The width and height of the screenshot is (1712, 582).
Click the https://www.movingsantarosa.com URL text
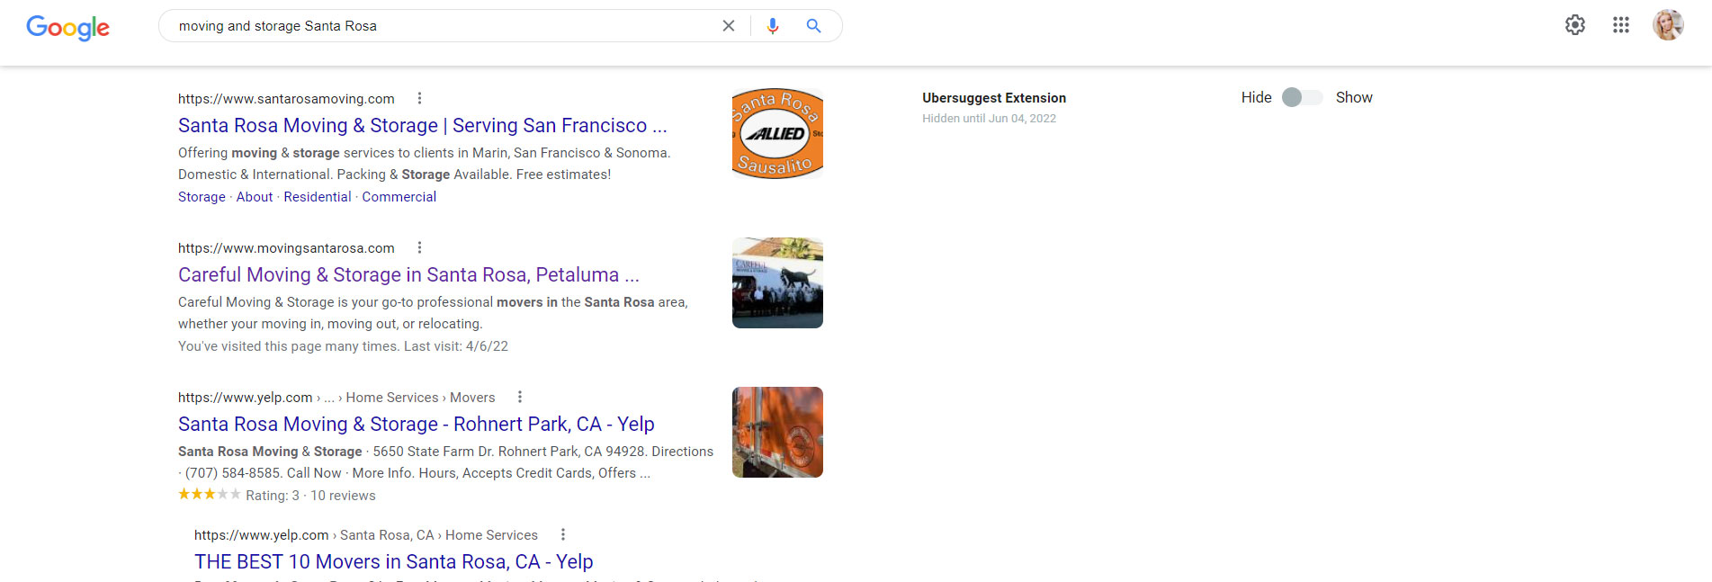pos(286,248)
